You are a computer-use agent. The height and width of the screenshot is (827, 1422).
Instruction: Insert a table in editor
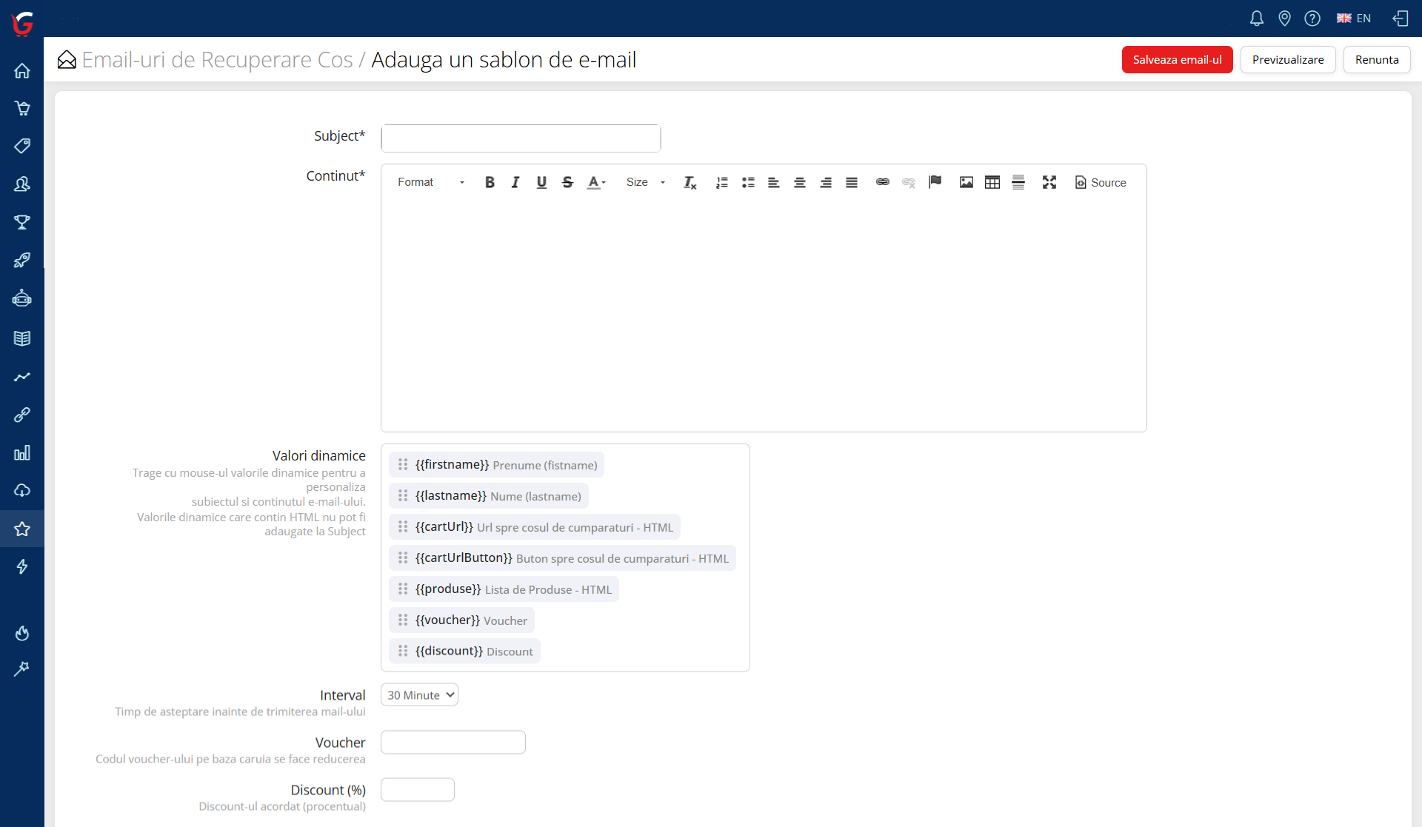[992, 182]
